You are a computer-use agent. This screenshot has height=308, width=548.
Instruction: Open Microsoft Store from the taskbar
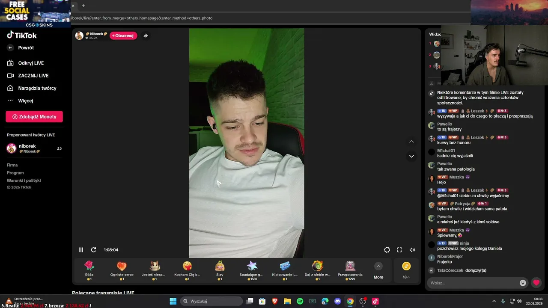coord(262,301)
